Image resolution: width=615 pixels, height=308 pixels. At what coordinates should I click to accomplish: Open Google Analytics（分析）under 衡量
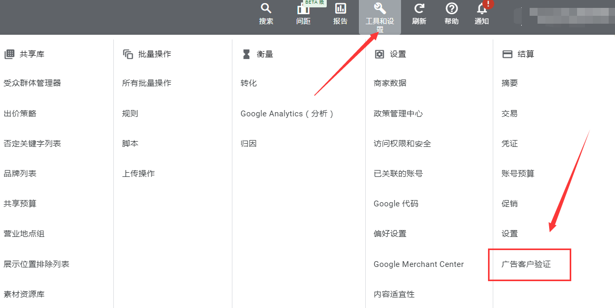pos(287,113)
